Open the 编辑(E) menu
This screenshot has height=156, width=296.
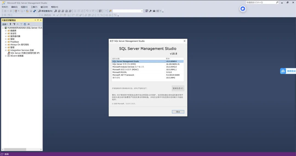(x=14, y=7)
